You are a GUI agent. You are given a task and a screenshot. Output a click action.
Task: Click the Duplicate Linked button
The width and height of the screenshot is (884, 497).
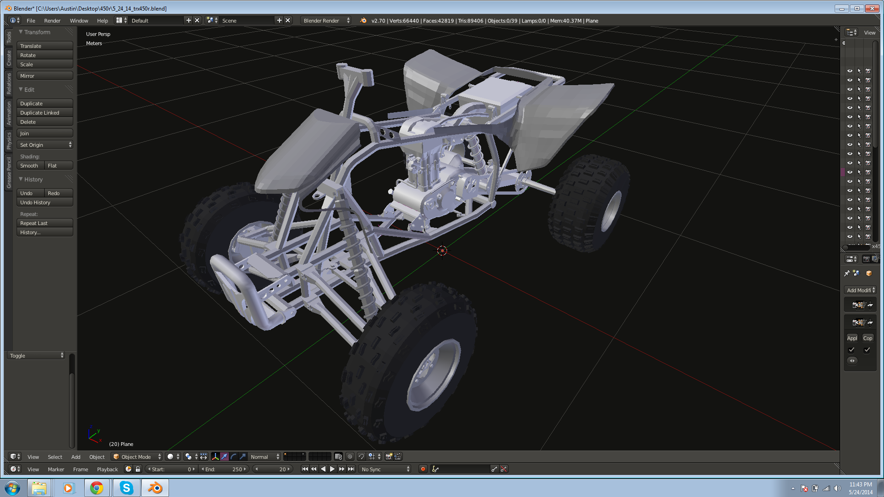[x=45, y=113]
